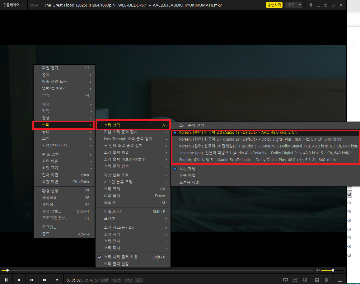Click the playback seek bar
This screenshot has width=360, height=284.
[157, 270]
